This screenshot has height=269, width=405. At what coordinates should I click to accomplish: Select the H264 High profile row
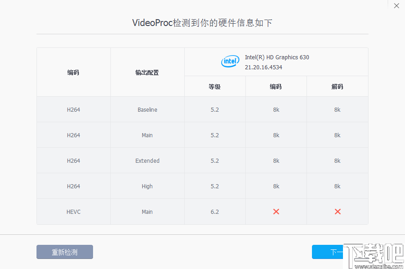pos(147,186)
